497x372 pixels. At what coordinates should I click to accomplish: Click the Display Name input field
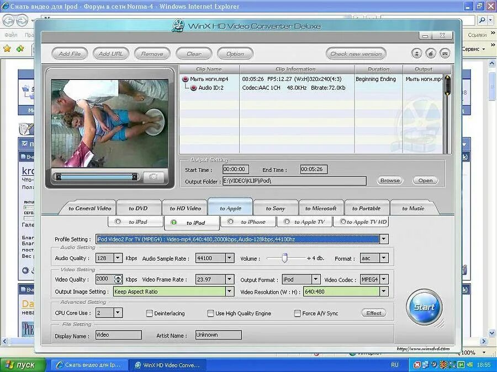[119, 335]
